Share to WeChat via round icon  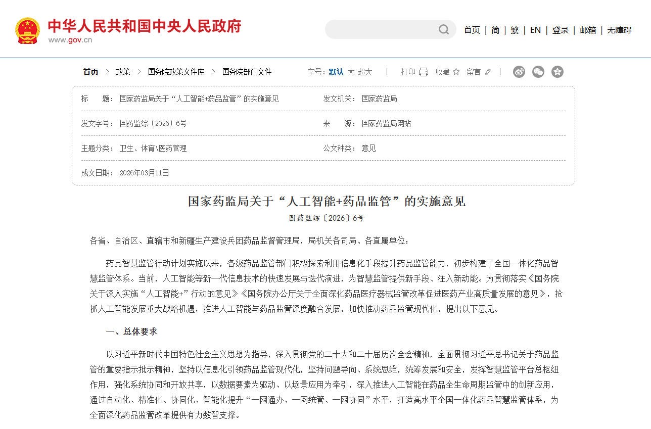(538, 72)
